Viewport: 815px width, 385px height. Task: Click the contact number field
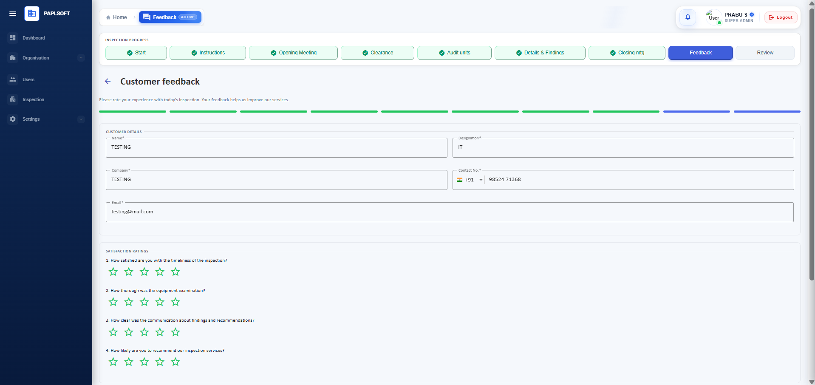(639, 180)
